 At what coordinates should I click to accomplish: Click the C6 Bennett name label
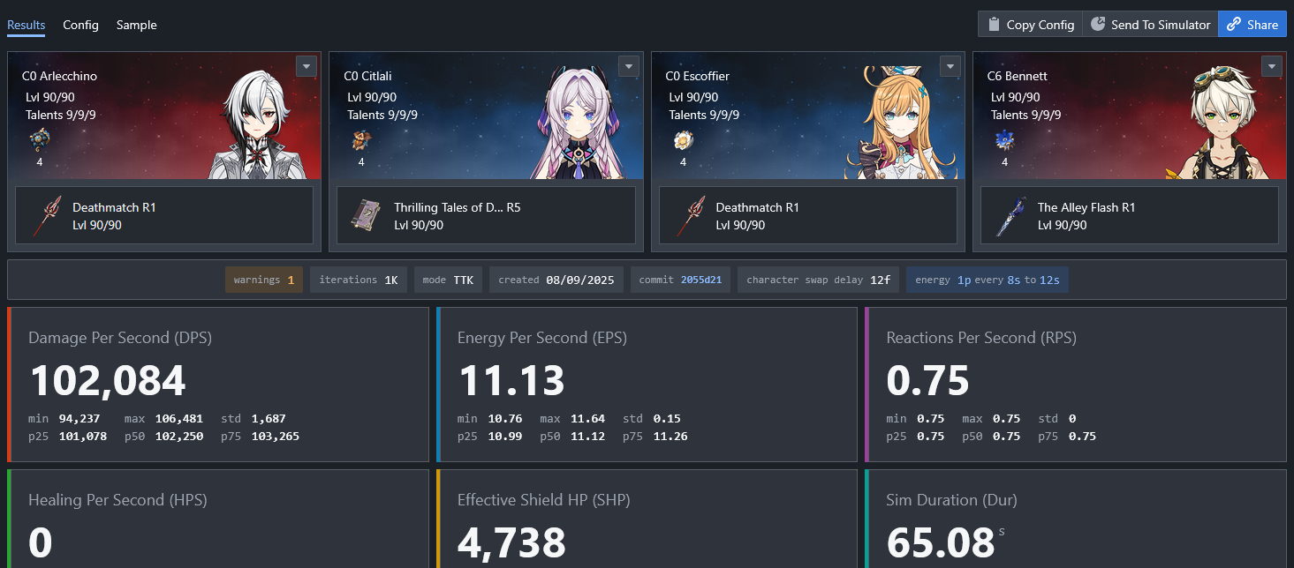tap(1016, 76)
